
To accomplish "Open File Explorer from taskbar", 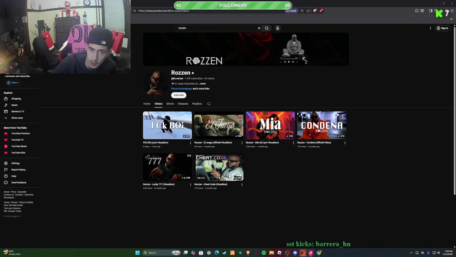I will point(271,253).
